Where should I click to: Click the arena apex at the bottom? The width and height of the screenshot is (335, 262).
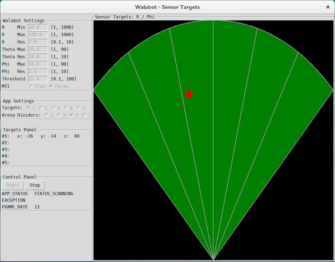tap(213, 259)
